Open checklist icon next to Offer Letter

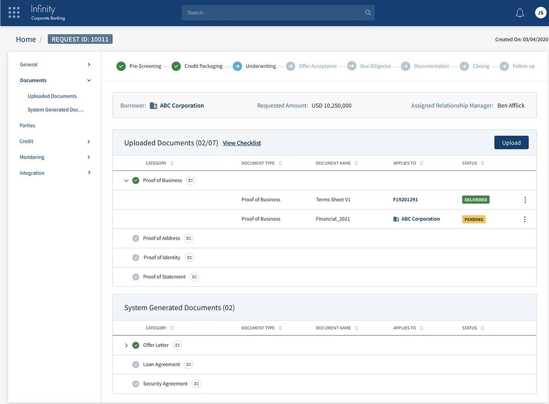click(x=178, y=345)
